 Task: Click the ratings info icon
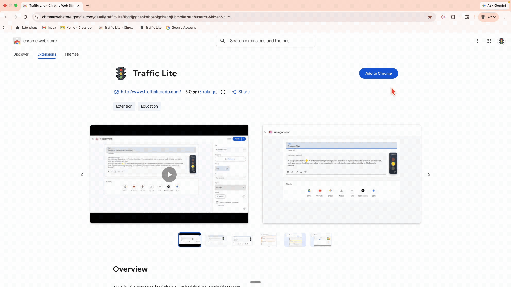point(223,92)
